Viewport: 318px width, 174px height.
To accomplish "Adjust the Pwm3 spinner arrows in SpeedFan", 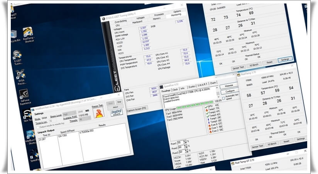I will coord(186,151).
